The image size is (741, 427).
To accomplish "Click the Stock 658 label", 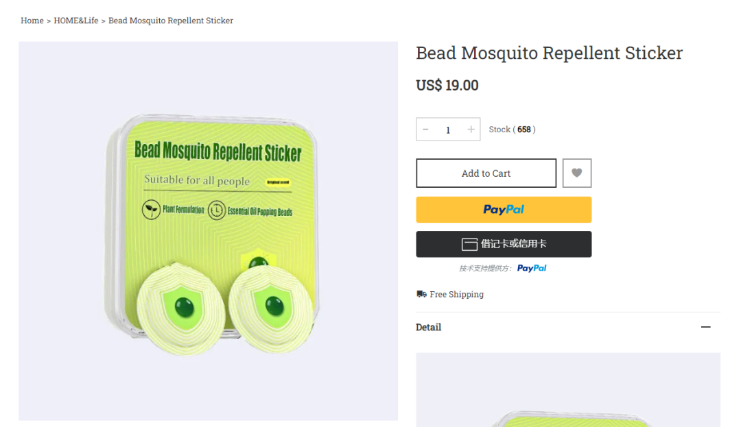I will pyautogui.click(x=513, y=130).
